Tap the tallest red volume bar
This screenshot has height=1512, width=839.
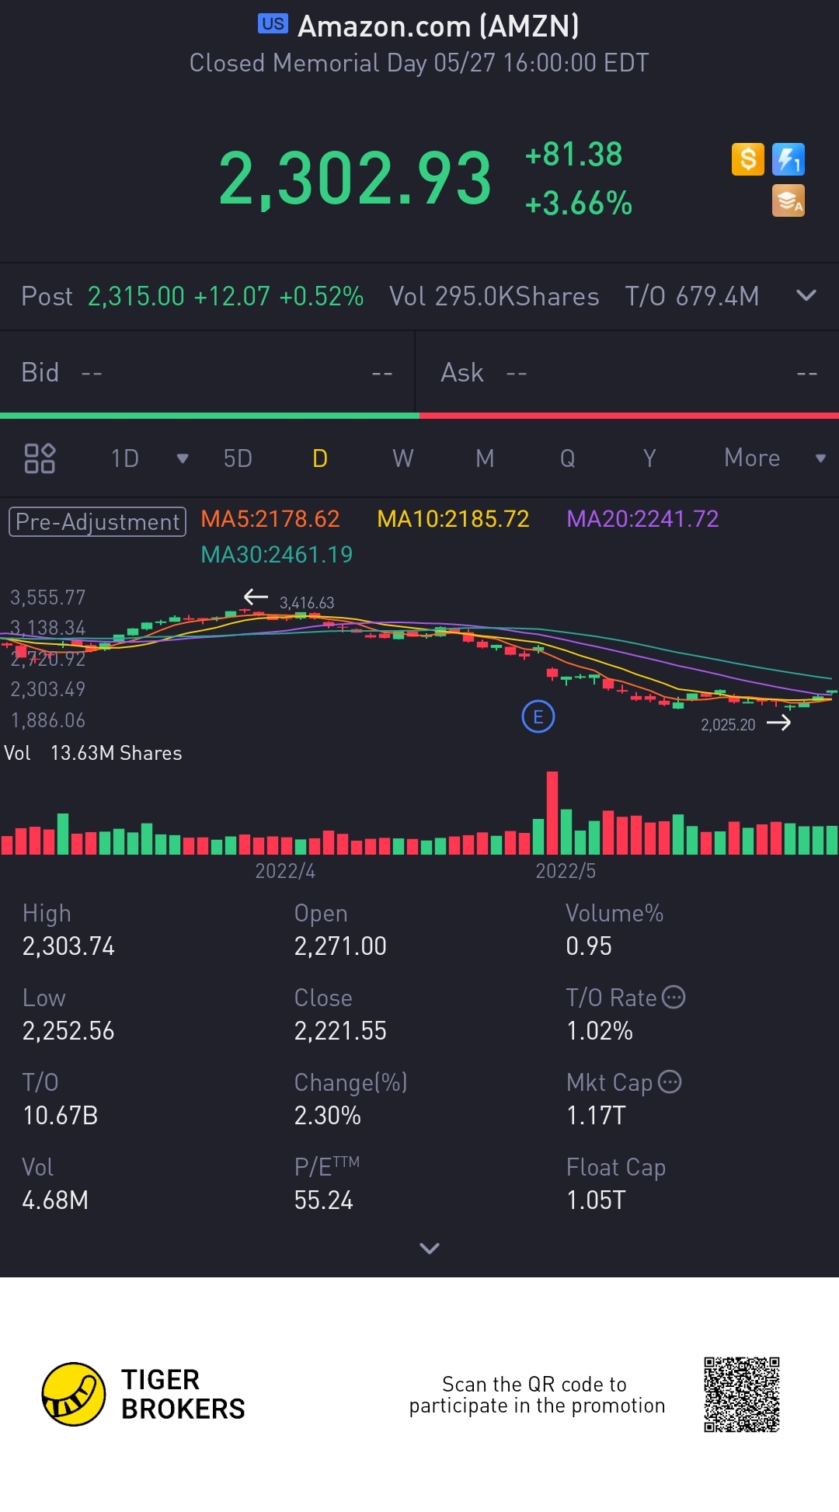(552, 813)
